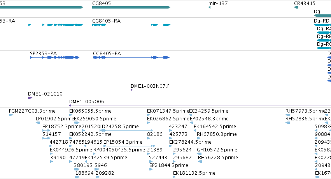Select the CG8405 gene span bar
This screenshot has height=179, width=331.
tap(131, 7)
